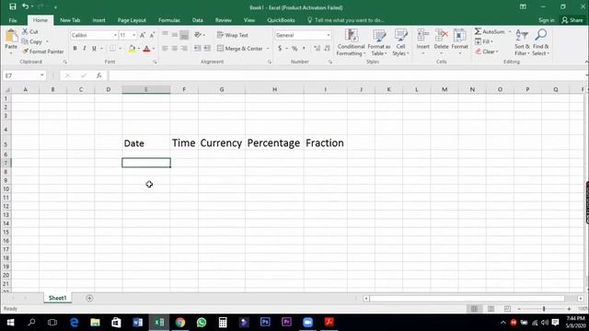Image resolution: width=589 pixels, height=331 pixels.
Task: Click the Sign in link
Action: point(546,20)
